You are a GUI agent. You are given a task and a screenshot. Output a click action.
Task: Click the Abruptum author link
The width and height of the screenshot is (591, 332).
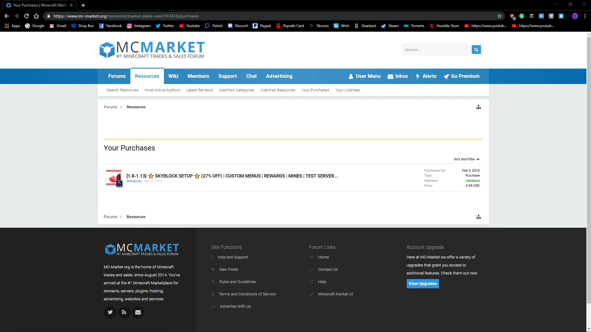tap(134, 181)
